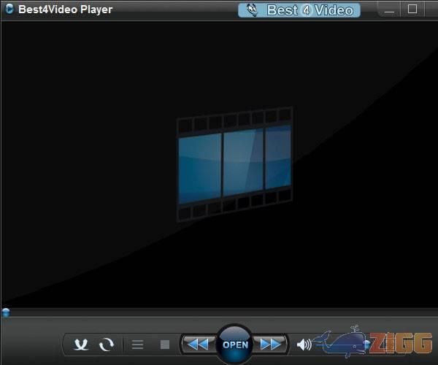Screen dimensions: 438x365
Task: Fast forward using the double right arrows button
Action: point(271,344)
